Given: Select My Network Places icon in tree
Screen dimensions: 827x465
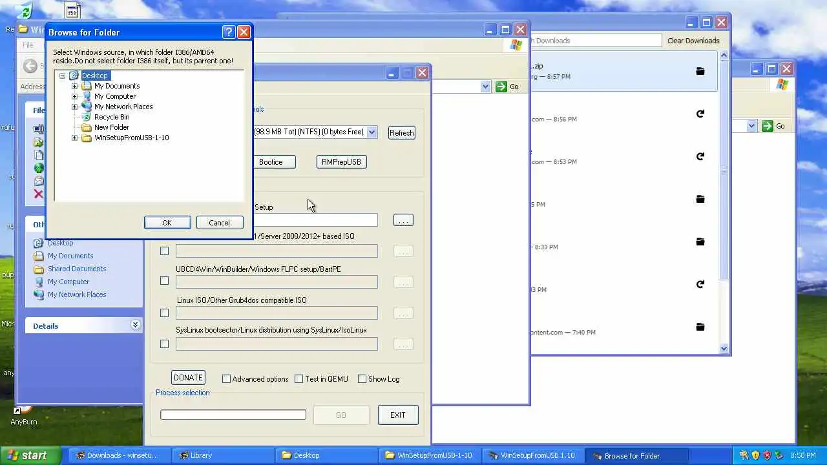Looking at the screenshot, I should pos(87,107).
